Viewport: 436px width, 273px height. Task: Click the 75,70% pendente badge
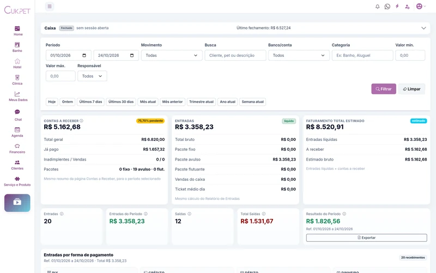pyautogui.click(x=150, y=121)
